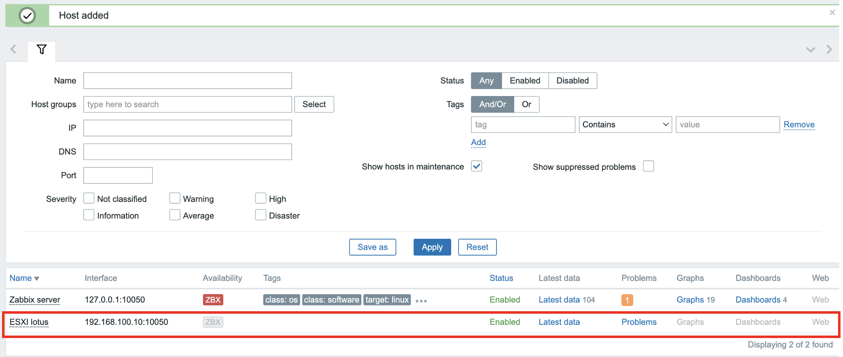Image resolution: width=843 pixels, height=357 pixels.
Task: Enable Show suppressed problems checkbox
Action: 648,166
